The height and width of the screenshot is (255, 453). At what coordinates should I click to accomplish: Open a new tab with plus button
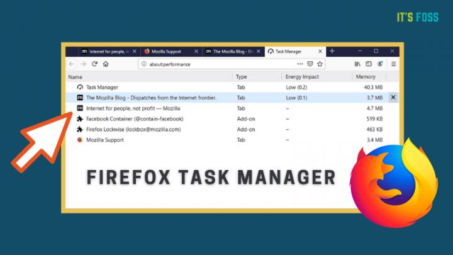332,51
